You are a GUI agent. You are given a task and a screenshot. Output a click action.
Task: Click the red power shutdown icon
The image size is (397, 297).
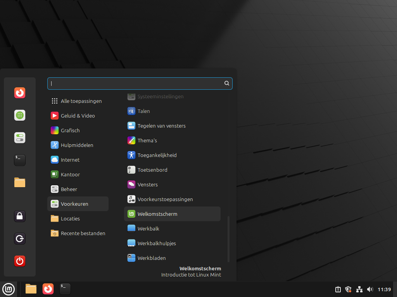coord(20,261)
